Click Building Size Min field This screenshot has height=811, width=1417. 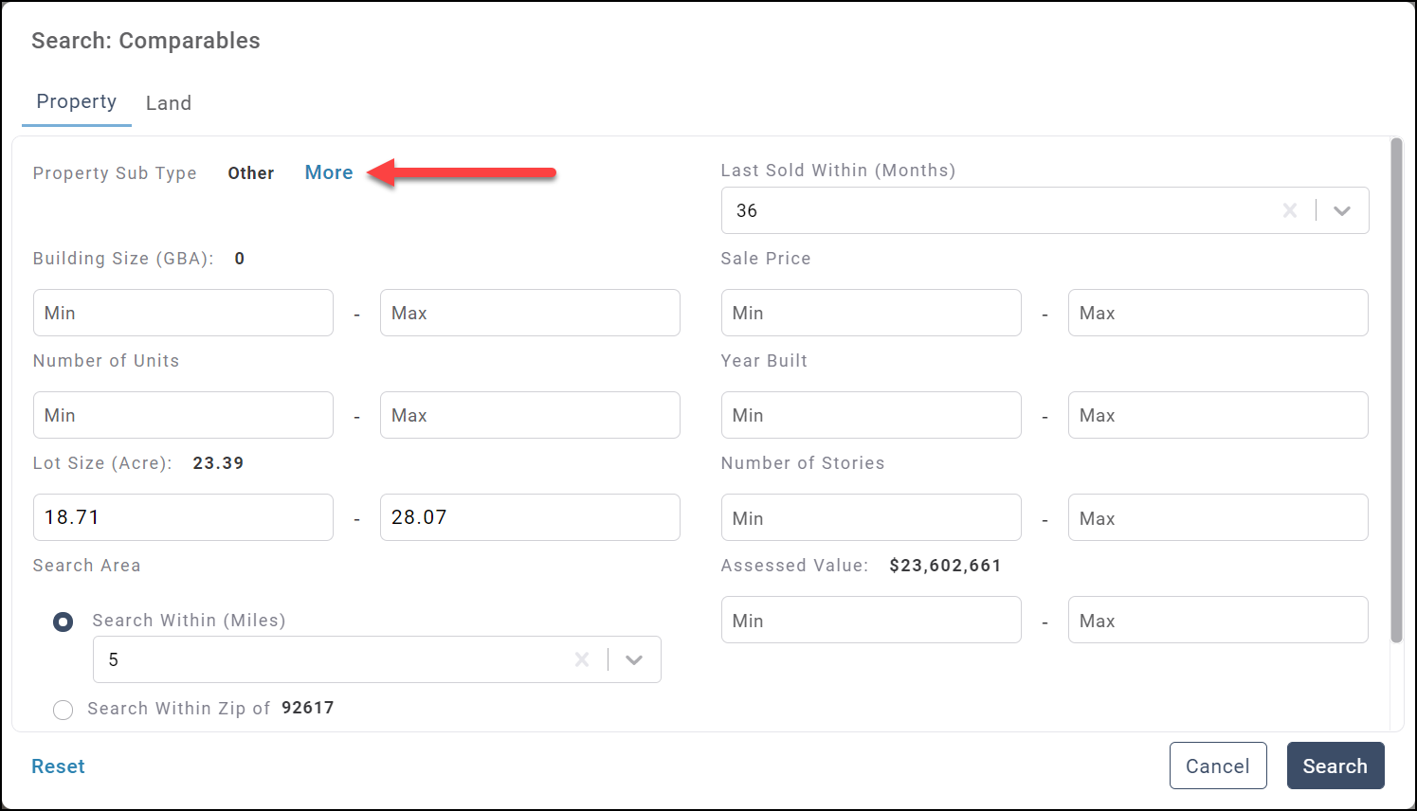point(183,313)
